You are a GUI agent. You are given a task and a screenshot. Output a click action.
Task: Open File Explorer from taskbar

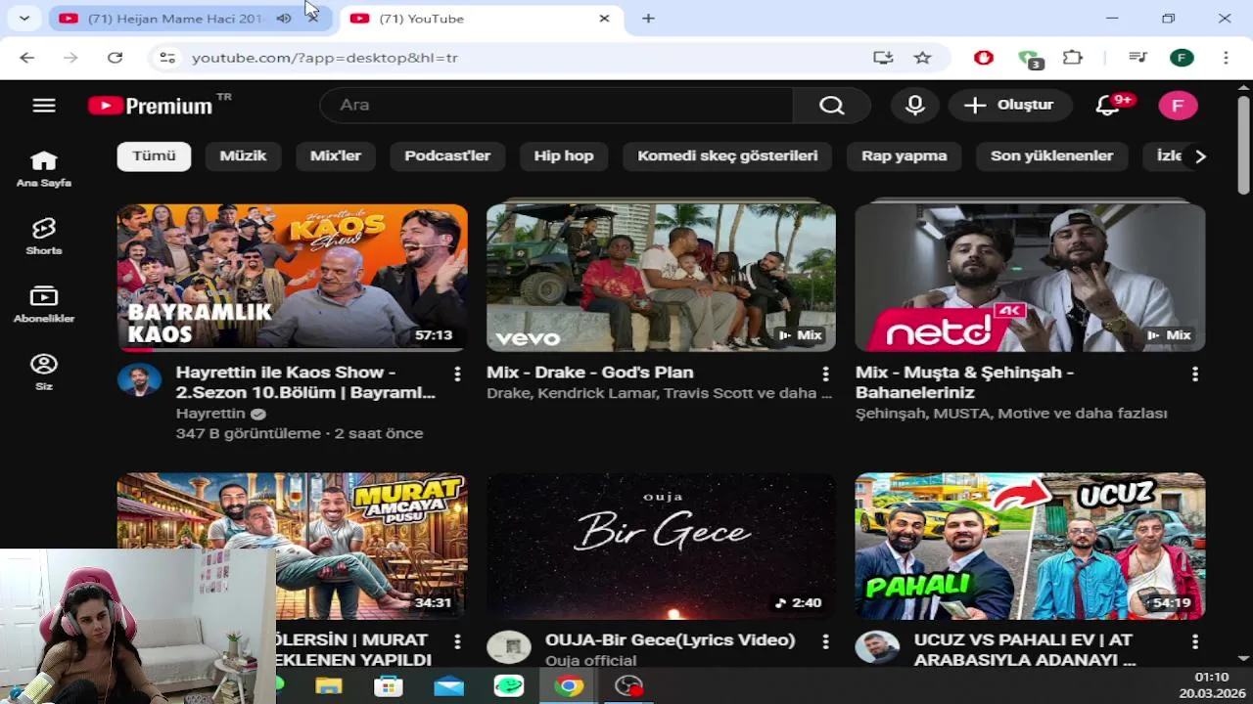329,686
